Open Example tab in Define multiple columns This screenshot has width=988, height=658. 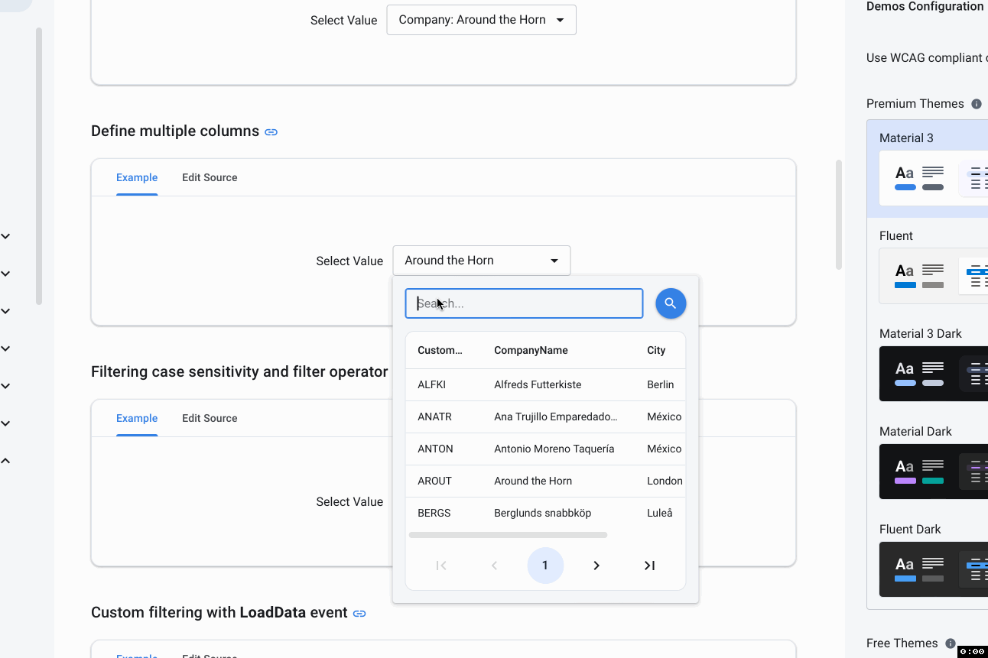(x=137, y=177)
